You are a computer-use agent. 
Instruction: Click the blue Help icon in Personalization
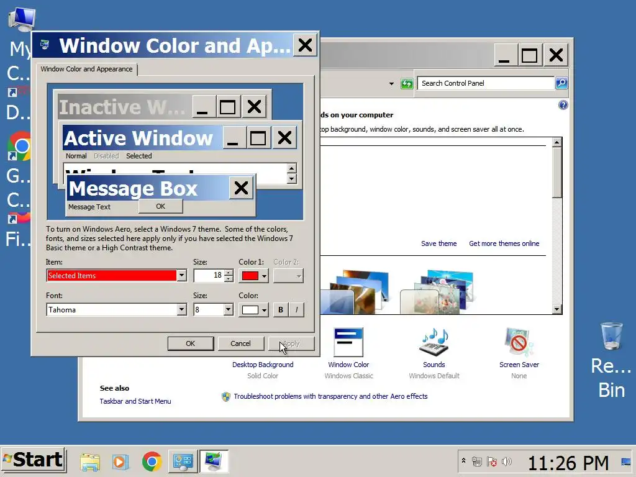563,105
